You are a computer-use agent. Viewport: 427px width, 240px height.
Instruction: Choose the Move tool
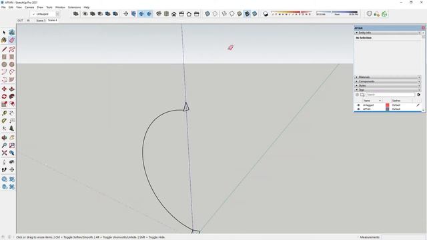point(4,89)
